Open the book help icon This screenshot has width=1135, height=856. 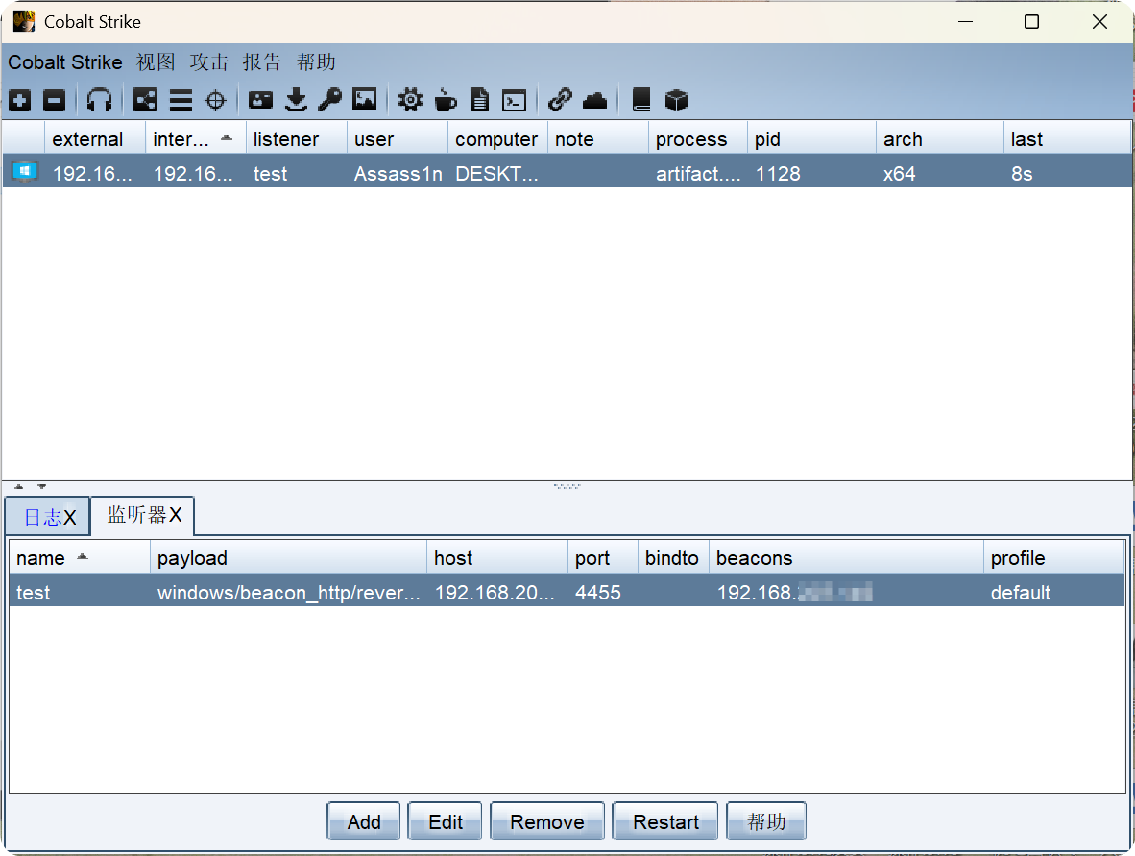[641, 100]
